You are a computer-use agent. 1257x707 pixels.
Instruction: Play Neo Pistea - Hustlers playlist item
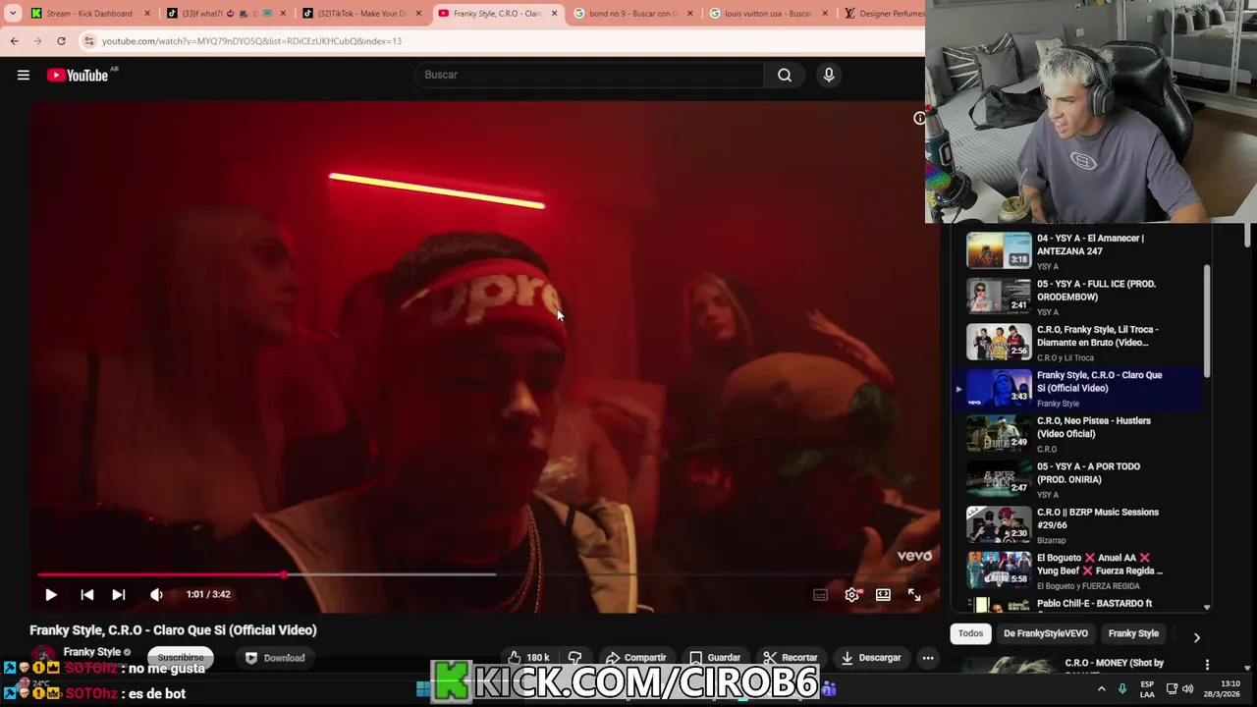(x=1080, y=434)
